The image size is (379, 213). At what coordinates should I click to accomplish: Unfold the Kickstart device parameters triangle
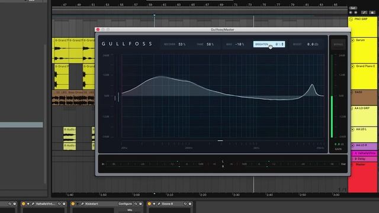pyautogui.click(x=78, y=204)
